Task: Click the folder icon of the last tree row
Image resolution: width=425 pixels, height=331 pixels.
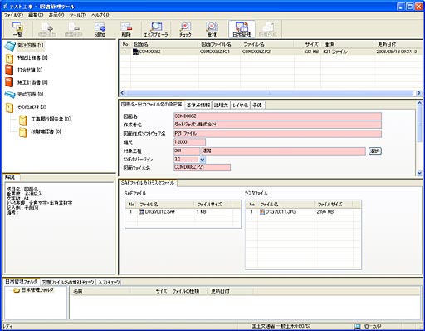Action: coord(23,132)
